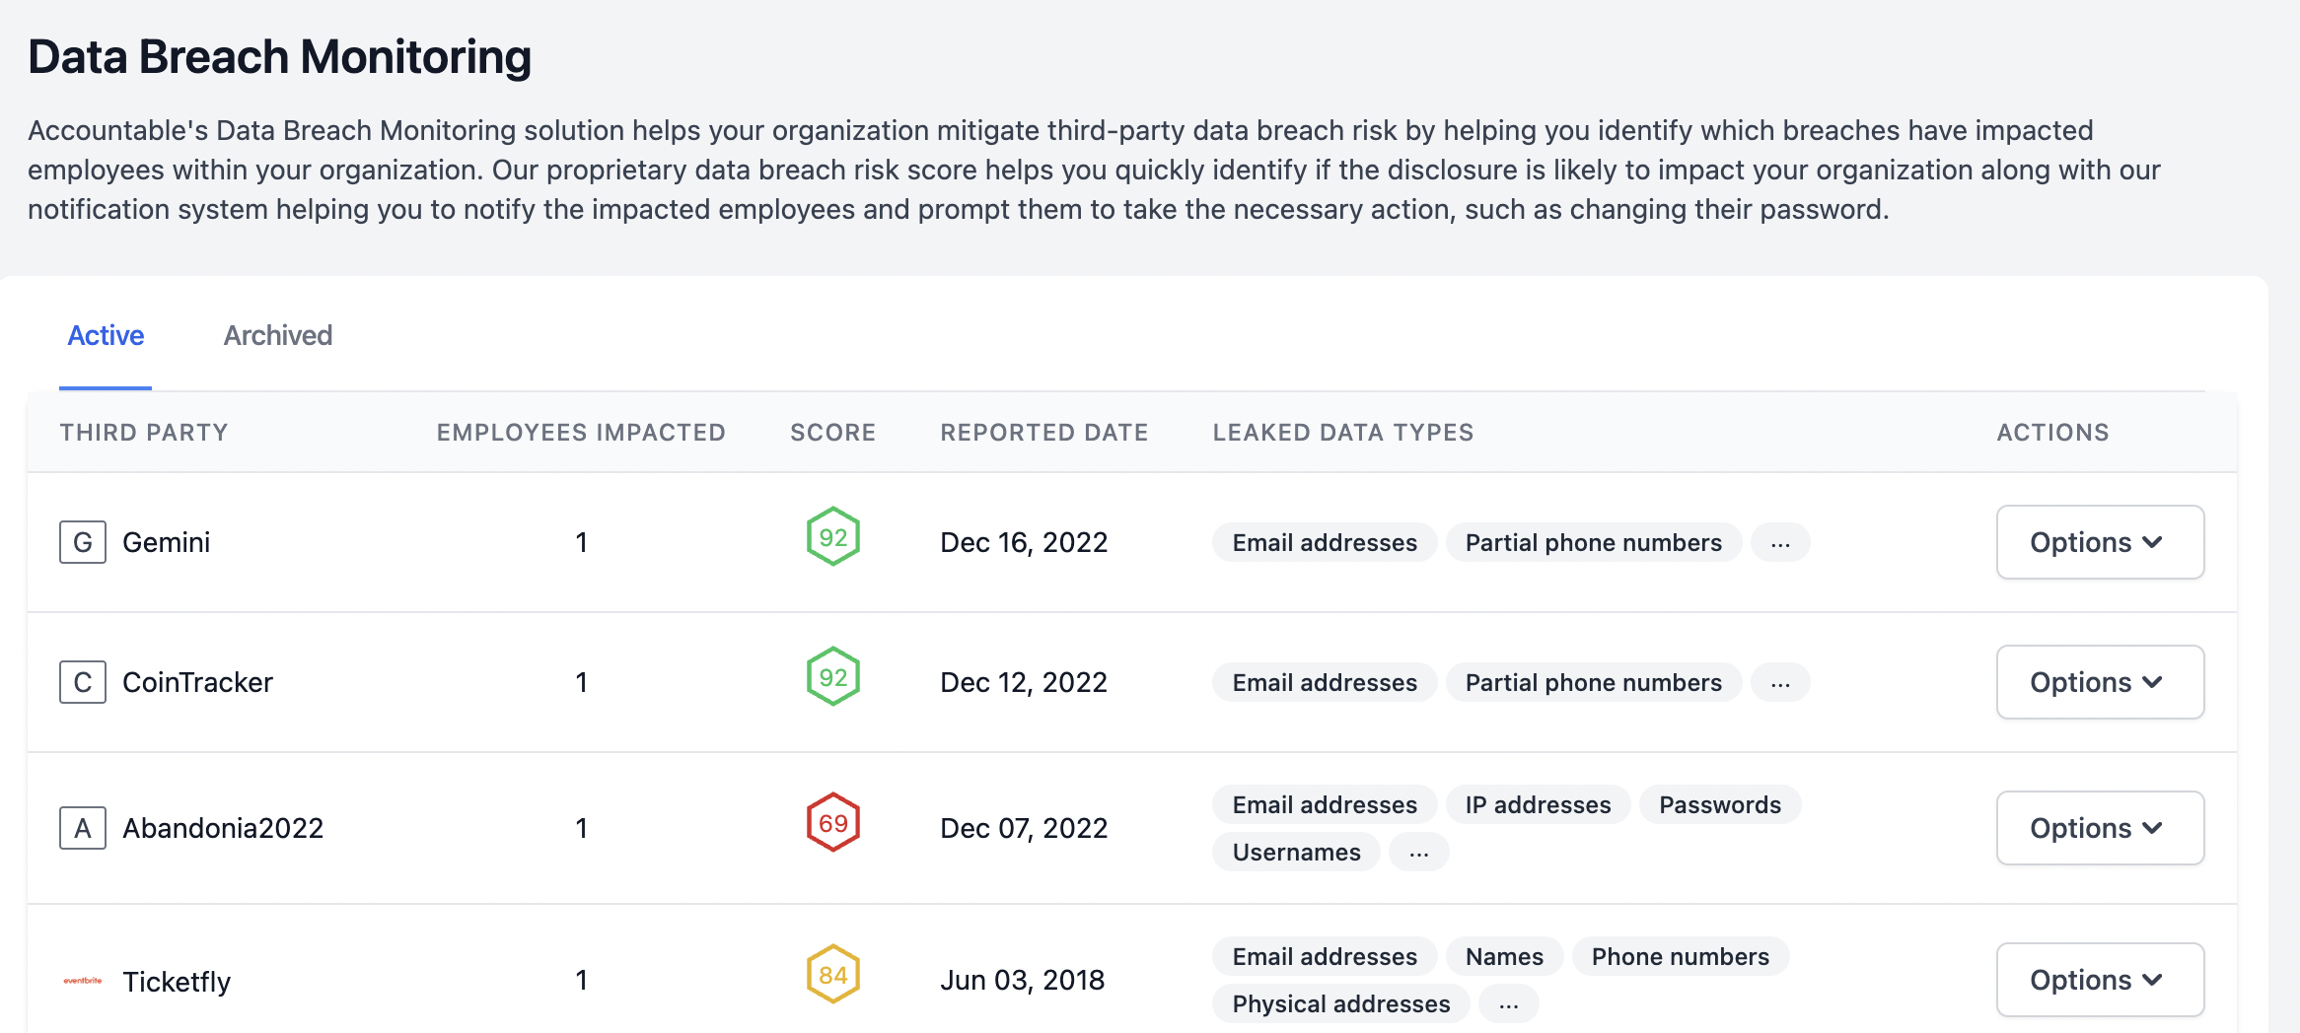Click Abandonia2022's employees impacted count
The height and width of the screenshot is (1033, 2300).
click(x=582, y=828)
